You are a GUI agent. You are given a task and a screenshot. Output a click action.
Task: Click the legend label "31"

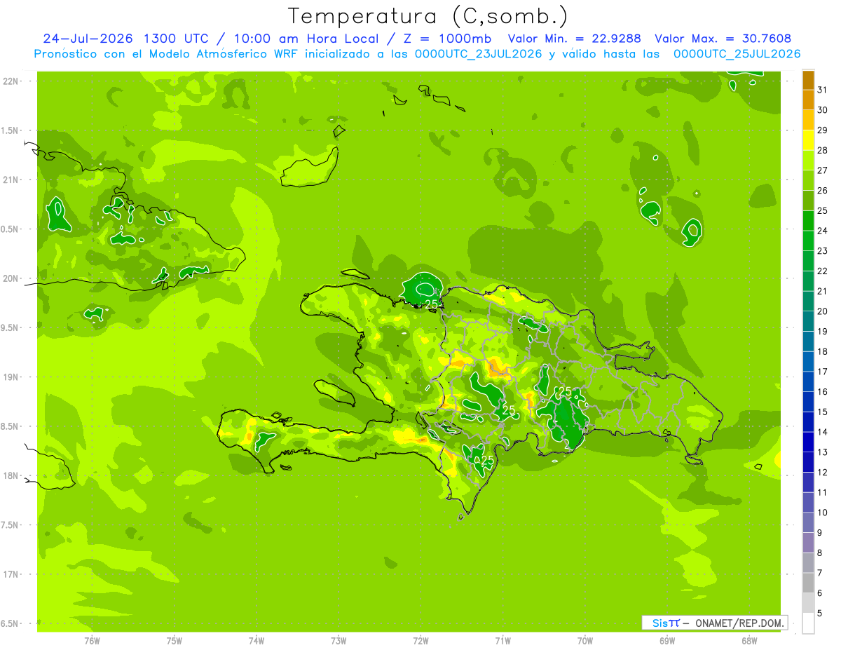click(x=823, y=90)
